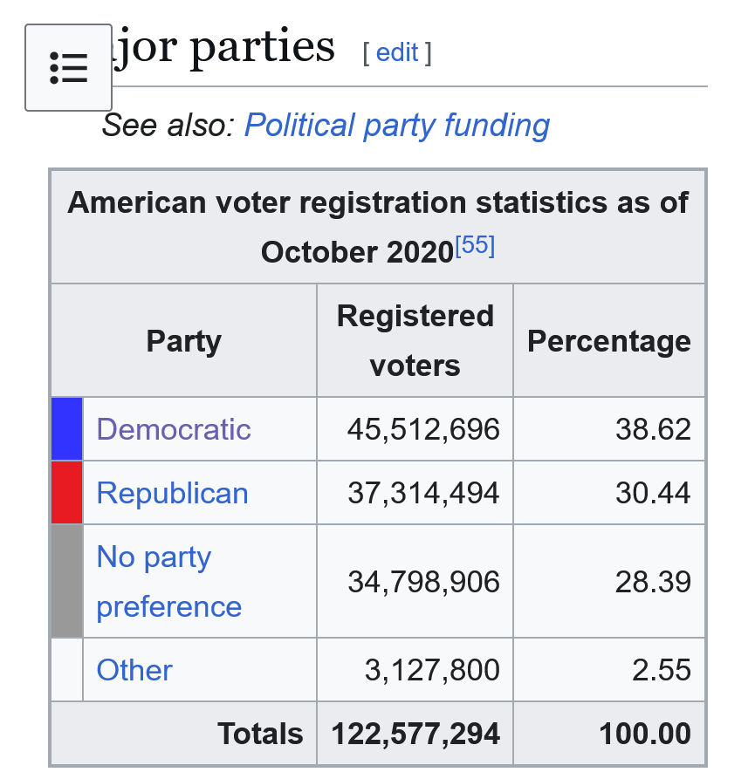Screen dimensions: 755x779
Task: Open the Other parties link
Action: 134,670
